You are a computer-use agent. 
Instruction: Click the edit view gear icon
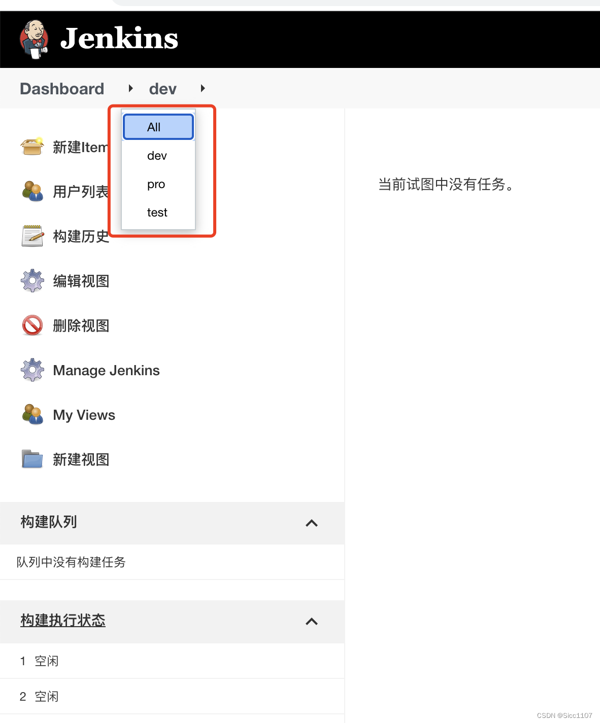32,280
